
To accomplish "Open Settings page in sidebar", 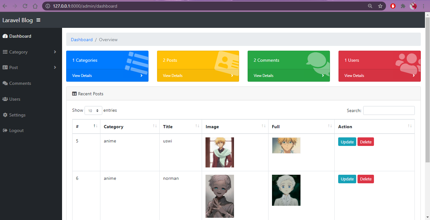I will (x=17, y=115).
